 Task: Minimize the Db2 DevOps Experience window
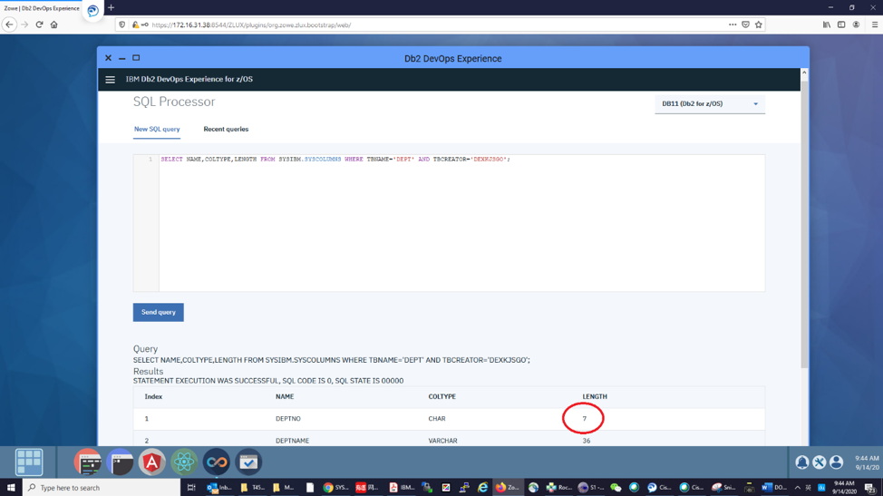121,58
